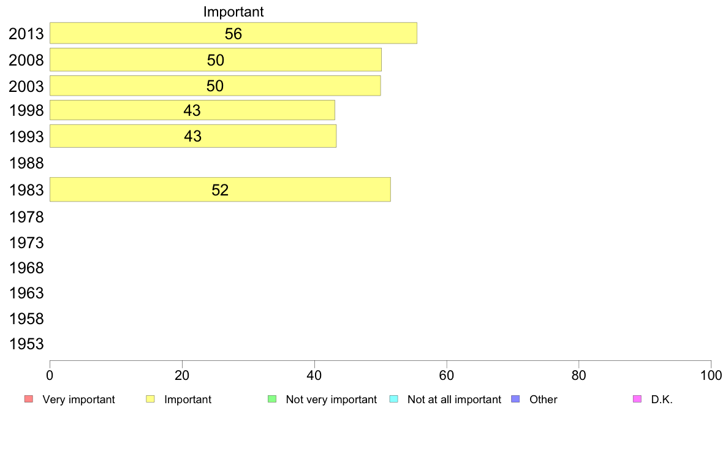Click the red Very important legend swatch
Screen dimensions: 728x451
click(x=29, y=399)
